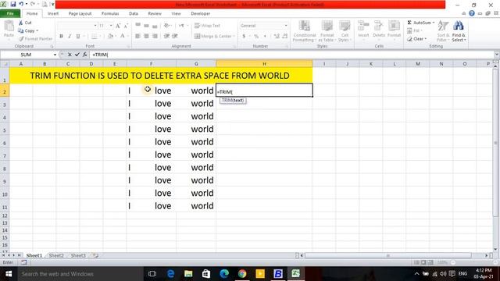Toggle middle vertical alignment
Viewport: 500px width, 281px height.
tap(146, 26)
